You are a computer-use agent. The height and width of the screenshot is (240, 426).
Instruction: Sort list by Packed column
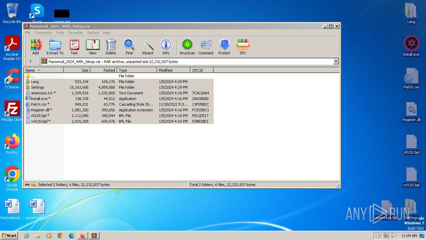point(104,70)
